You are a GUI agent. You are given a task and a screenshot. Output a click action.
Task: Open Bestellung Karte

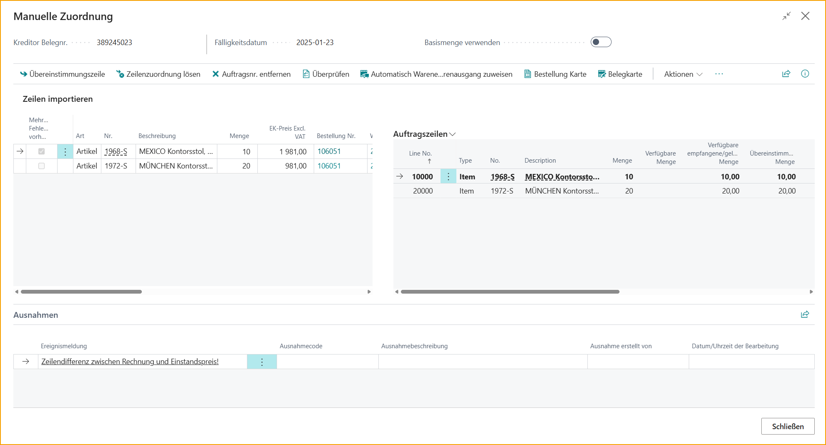(x=555, y=74)
